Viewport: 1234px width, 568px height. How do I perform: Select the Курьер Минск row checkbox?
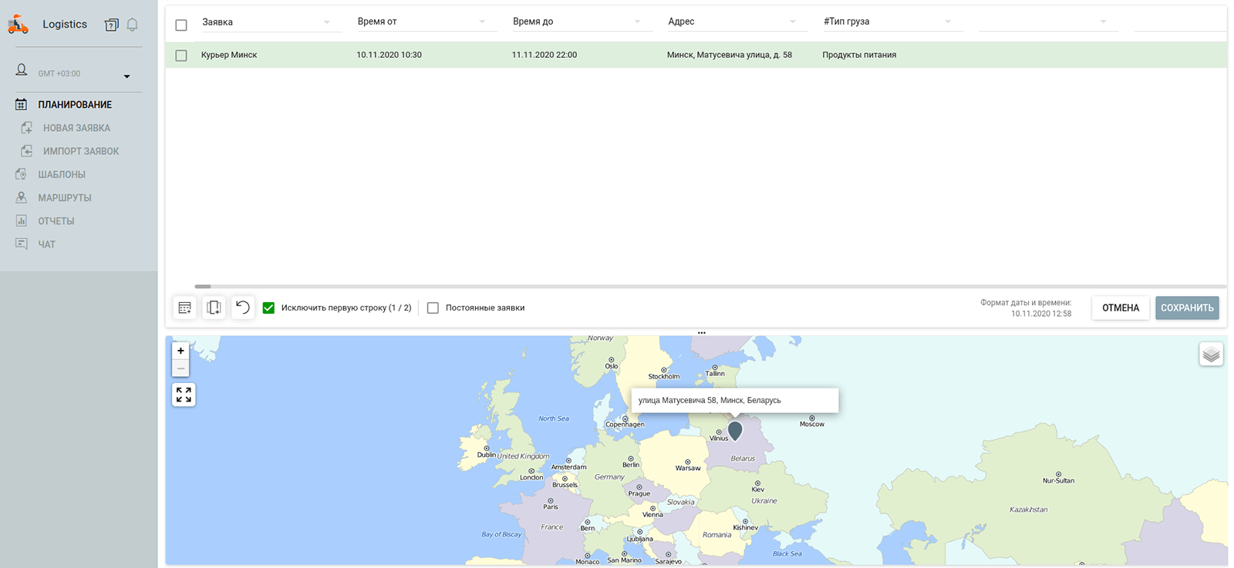click(x=181, y=55)
